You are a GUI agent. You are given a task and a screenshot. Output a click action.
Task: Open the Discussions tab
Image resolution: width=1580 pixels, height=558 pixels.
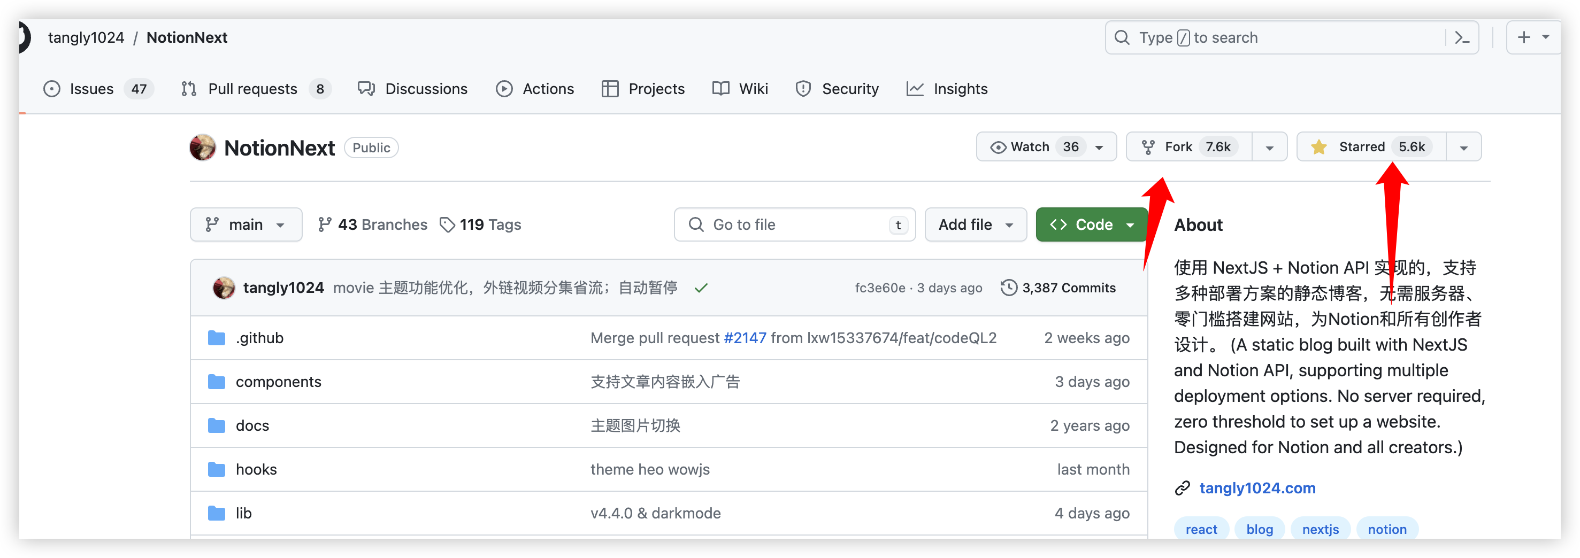click(413, 89)
